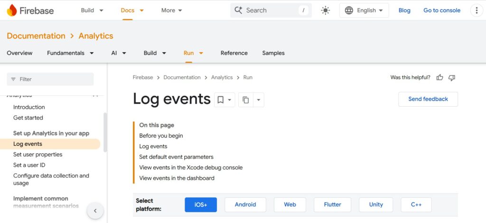
Task: Click Run in the breadcrumb
Action: (248, 77)
